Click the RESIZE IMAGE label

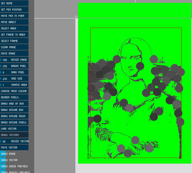click(19, 60)
